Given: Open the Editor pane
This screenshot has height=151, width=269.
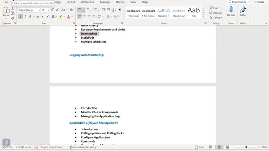Looking at the screenshot, I should pos(243,11).
